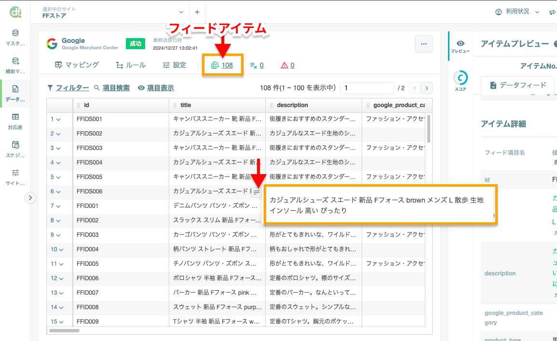Click the FFID005 id cell
The image size is (557, 341).
(x=121, y=263)
